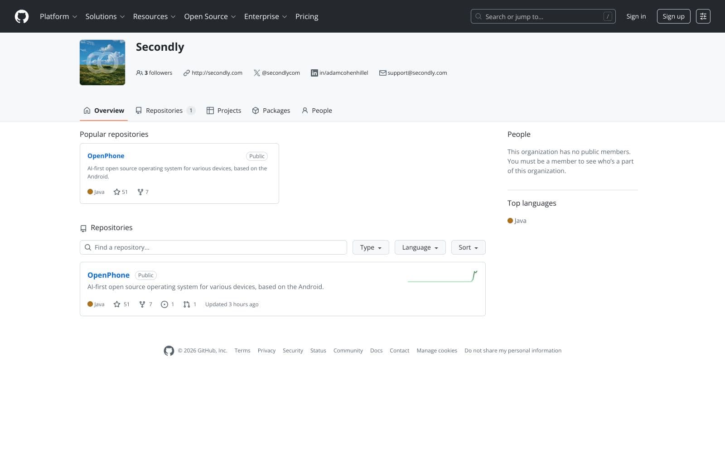
Task: Click the Top languages heading
Action: click(532, 203)
